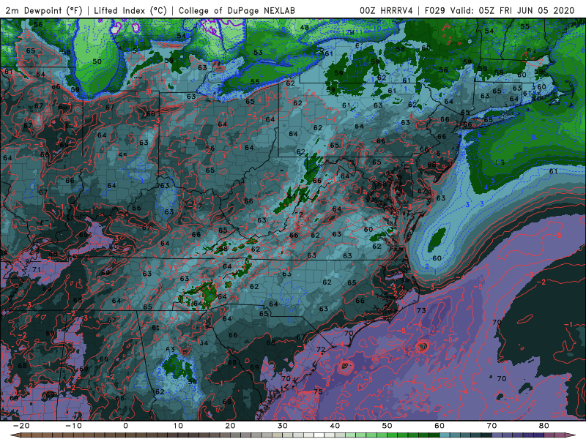Click the 73 dewpoint value offshore
586x439 pixels.
421,310
